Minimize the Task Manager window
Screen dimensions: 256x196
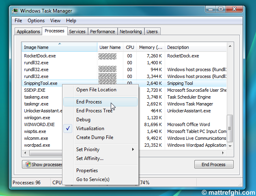tap(211, 9)
